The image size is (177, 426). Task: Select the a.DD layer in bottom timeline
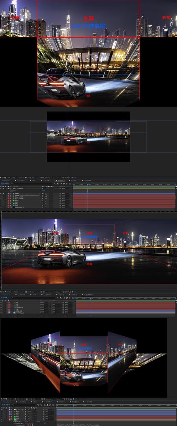click(x=18, y=411)
